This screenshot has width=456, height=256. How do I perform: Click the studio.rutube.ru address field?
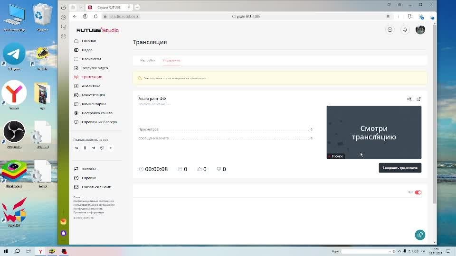(x=124, y=17)
